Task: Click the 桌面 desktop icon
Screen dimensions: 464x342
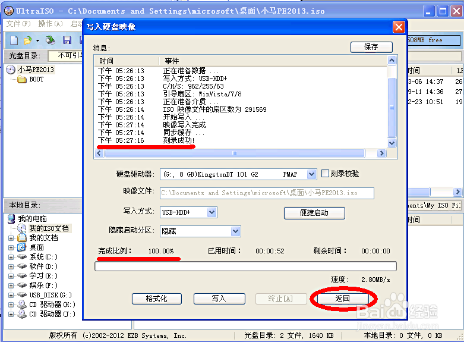Action: click(22, 247)
